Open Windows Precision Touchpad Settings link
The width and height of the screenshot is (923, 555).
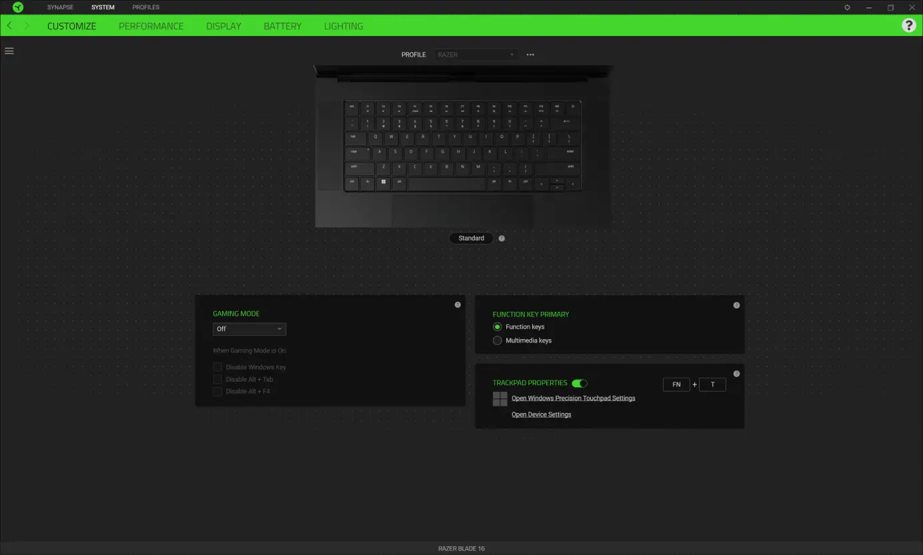coord(573,398)
